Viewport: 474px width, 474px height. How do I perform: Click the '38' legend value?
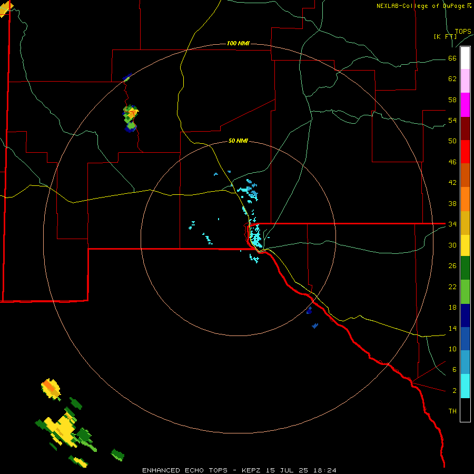click(452, 204)
